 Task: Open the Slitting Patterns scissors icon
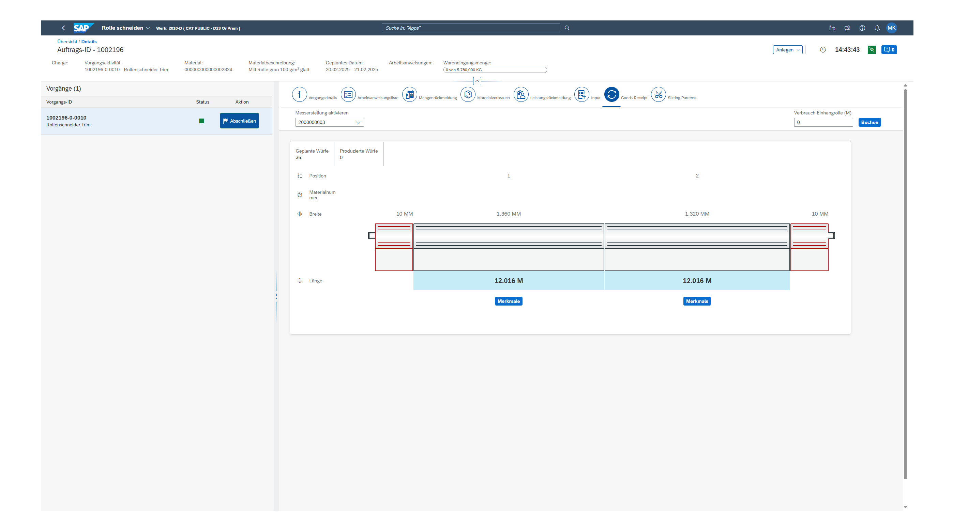[658, 94]
